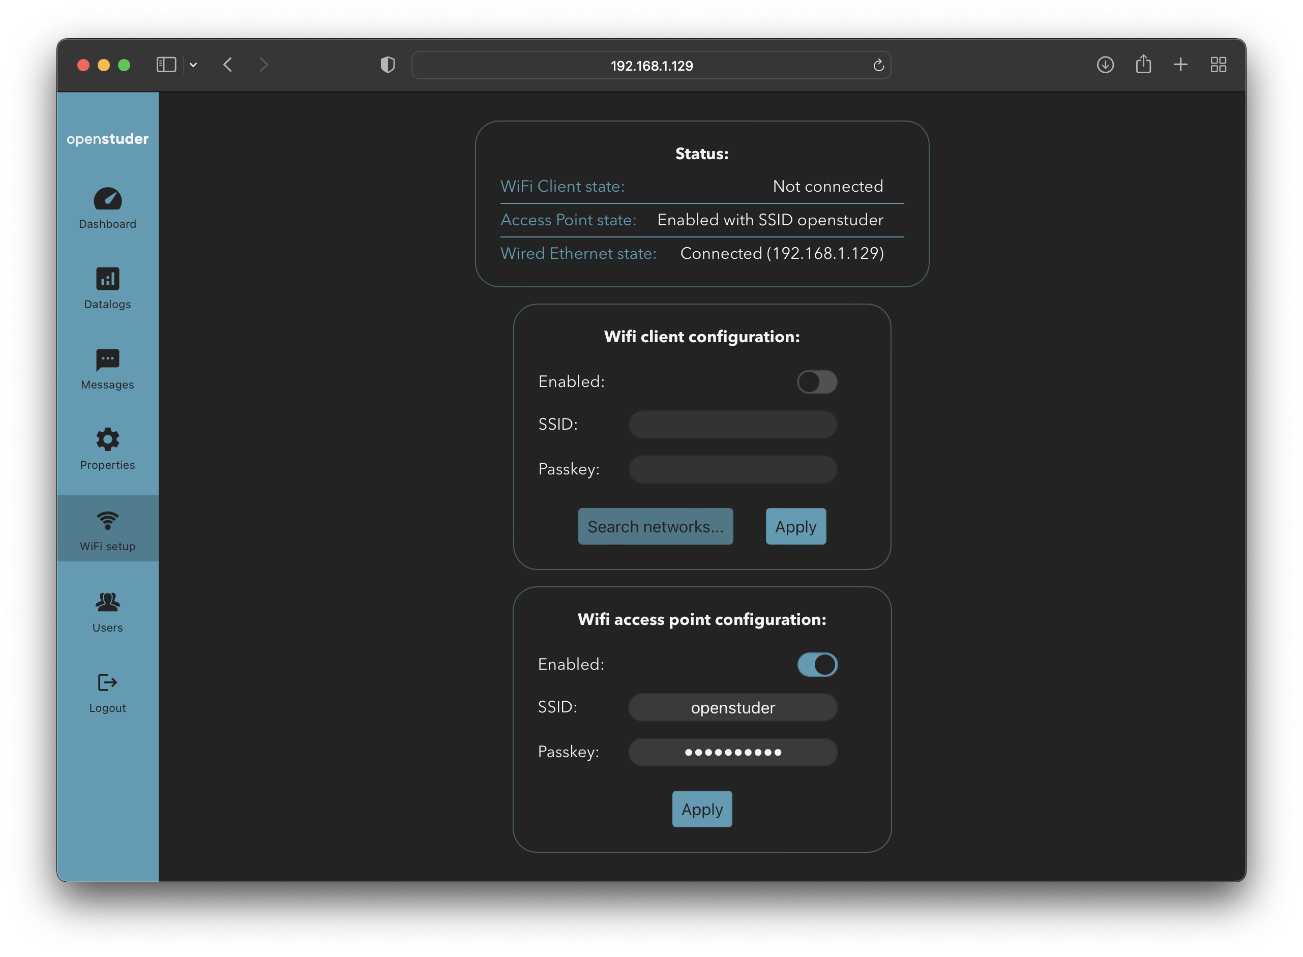Open the Datalogs chart icon
Screen dimensions: 1303x957
(108, 279)
